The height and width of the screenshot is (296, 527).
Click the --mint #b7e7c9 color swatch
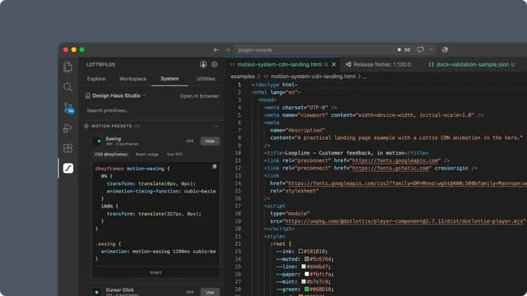[x=304, y=281]
